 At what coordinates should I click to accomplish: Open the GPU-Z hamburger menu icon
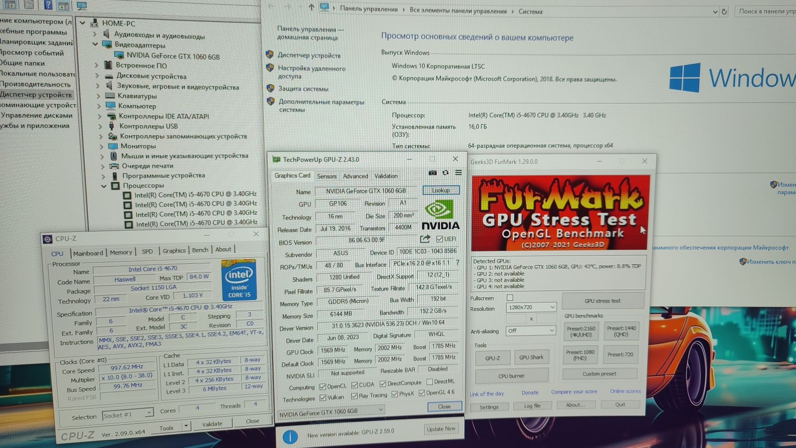click(458, 173)
